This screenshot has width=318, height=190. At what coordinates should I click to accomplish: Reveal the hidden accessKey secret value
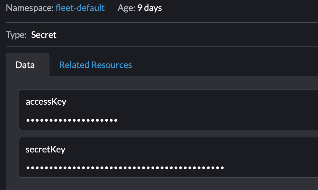pyautogui.click(x=71, y=120)
